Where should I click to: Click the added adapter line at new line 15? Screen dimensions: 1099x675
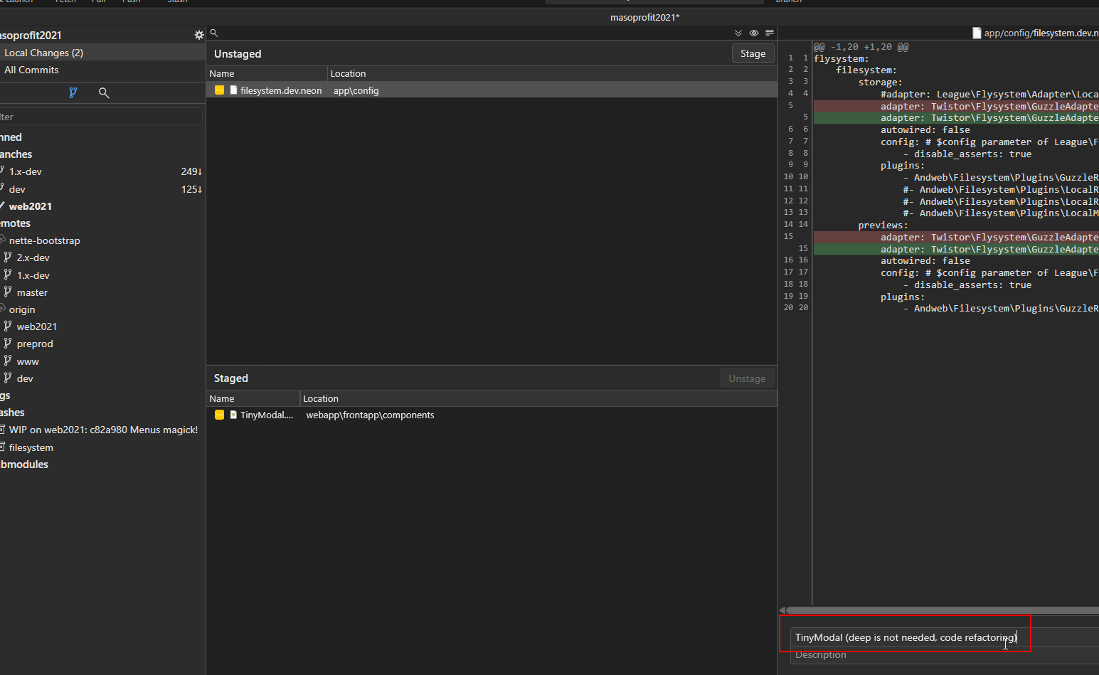point(956,249)
